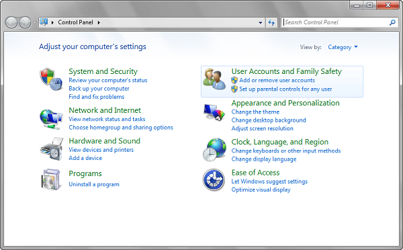
Task: Click the search magnifier icon
Action: tap(392, 22)
